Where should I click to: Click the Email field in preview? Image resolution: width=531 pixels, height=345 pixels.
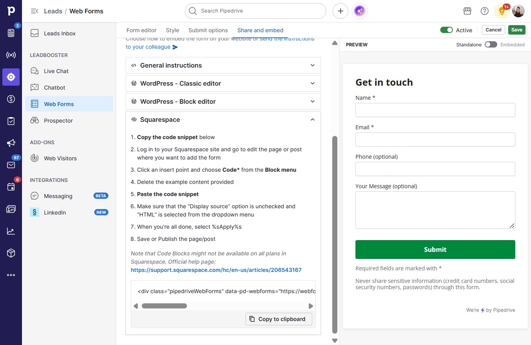(x=435, y=139)
